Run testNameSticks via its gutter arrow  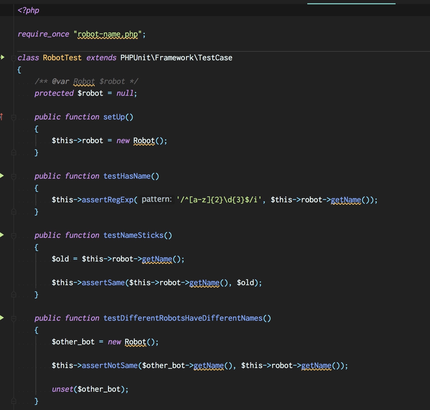coord(2,235)
